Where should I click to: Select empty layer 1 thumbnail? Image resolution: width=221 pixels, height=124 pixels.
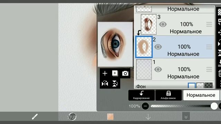pos(144,69)
